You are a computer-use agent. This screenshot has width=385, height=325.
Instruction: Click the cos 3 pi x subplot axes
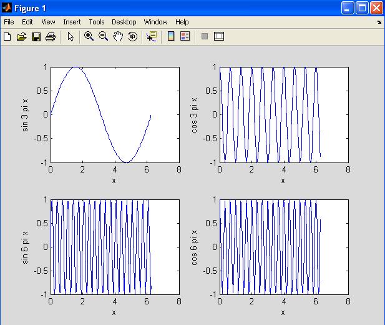(x=284, y=114)
